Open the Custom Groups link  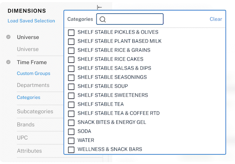coord(33,73)
